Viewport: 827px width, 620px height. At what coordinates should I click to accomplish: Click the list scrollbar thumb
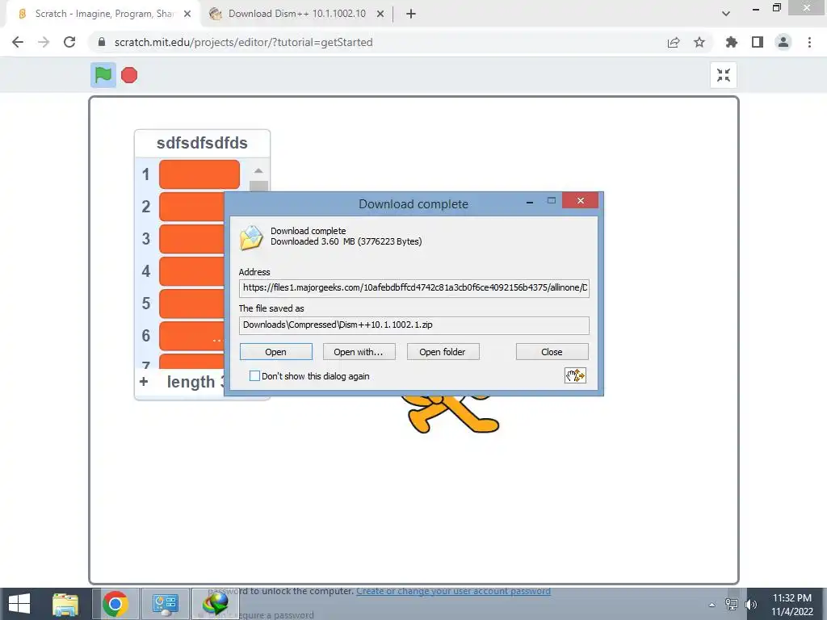pos(258,186)
